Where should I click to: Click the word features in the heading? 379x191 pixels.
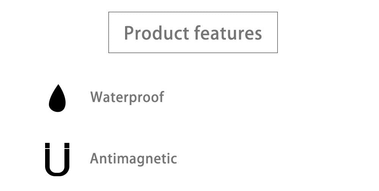pyautogui.click(x=228, y=33)
